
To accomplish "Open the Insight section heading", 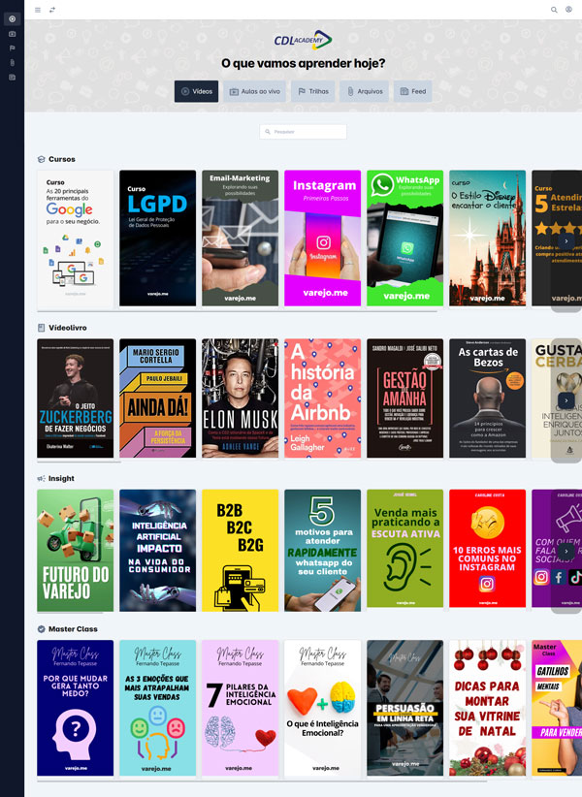I will (x=61, y=478).
